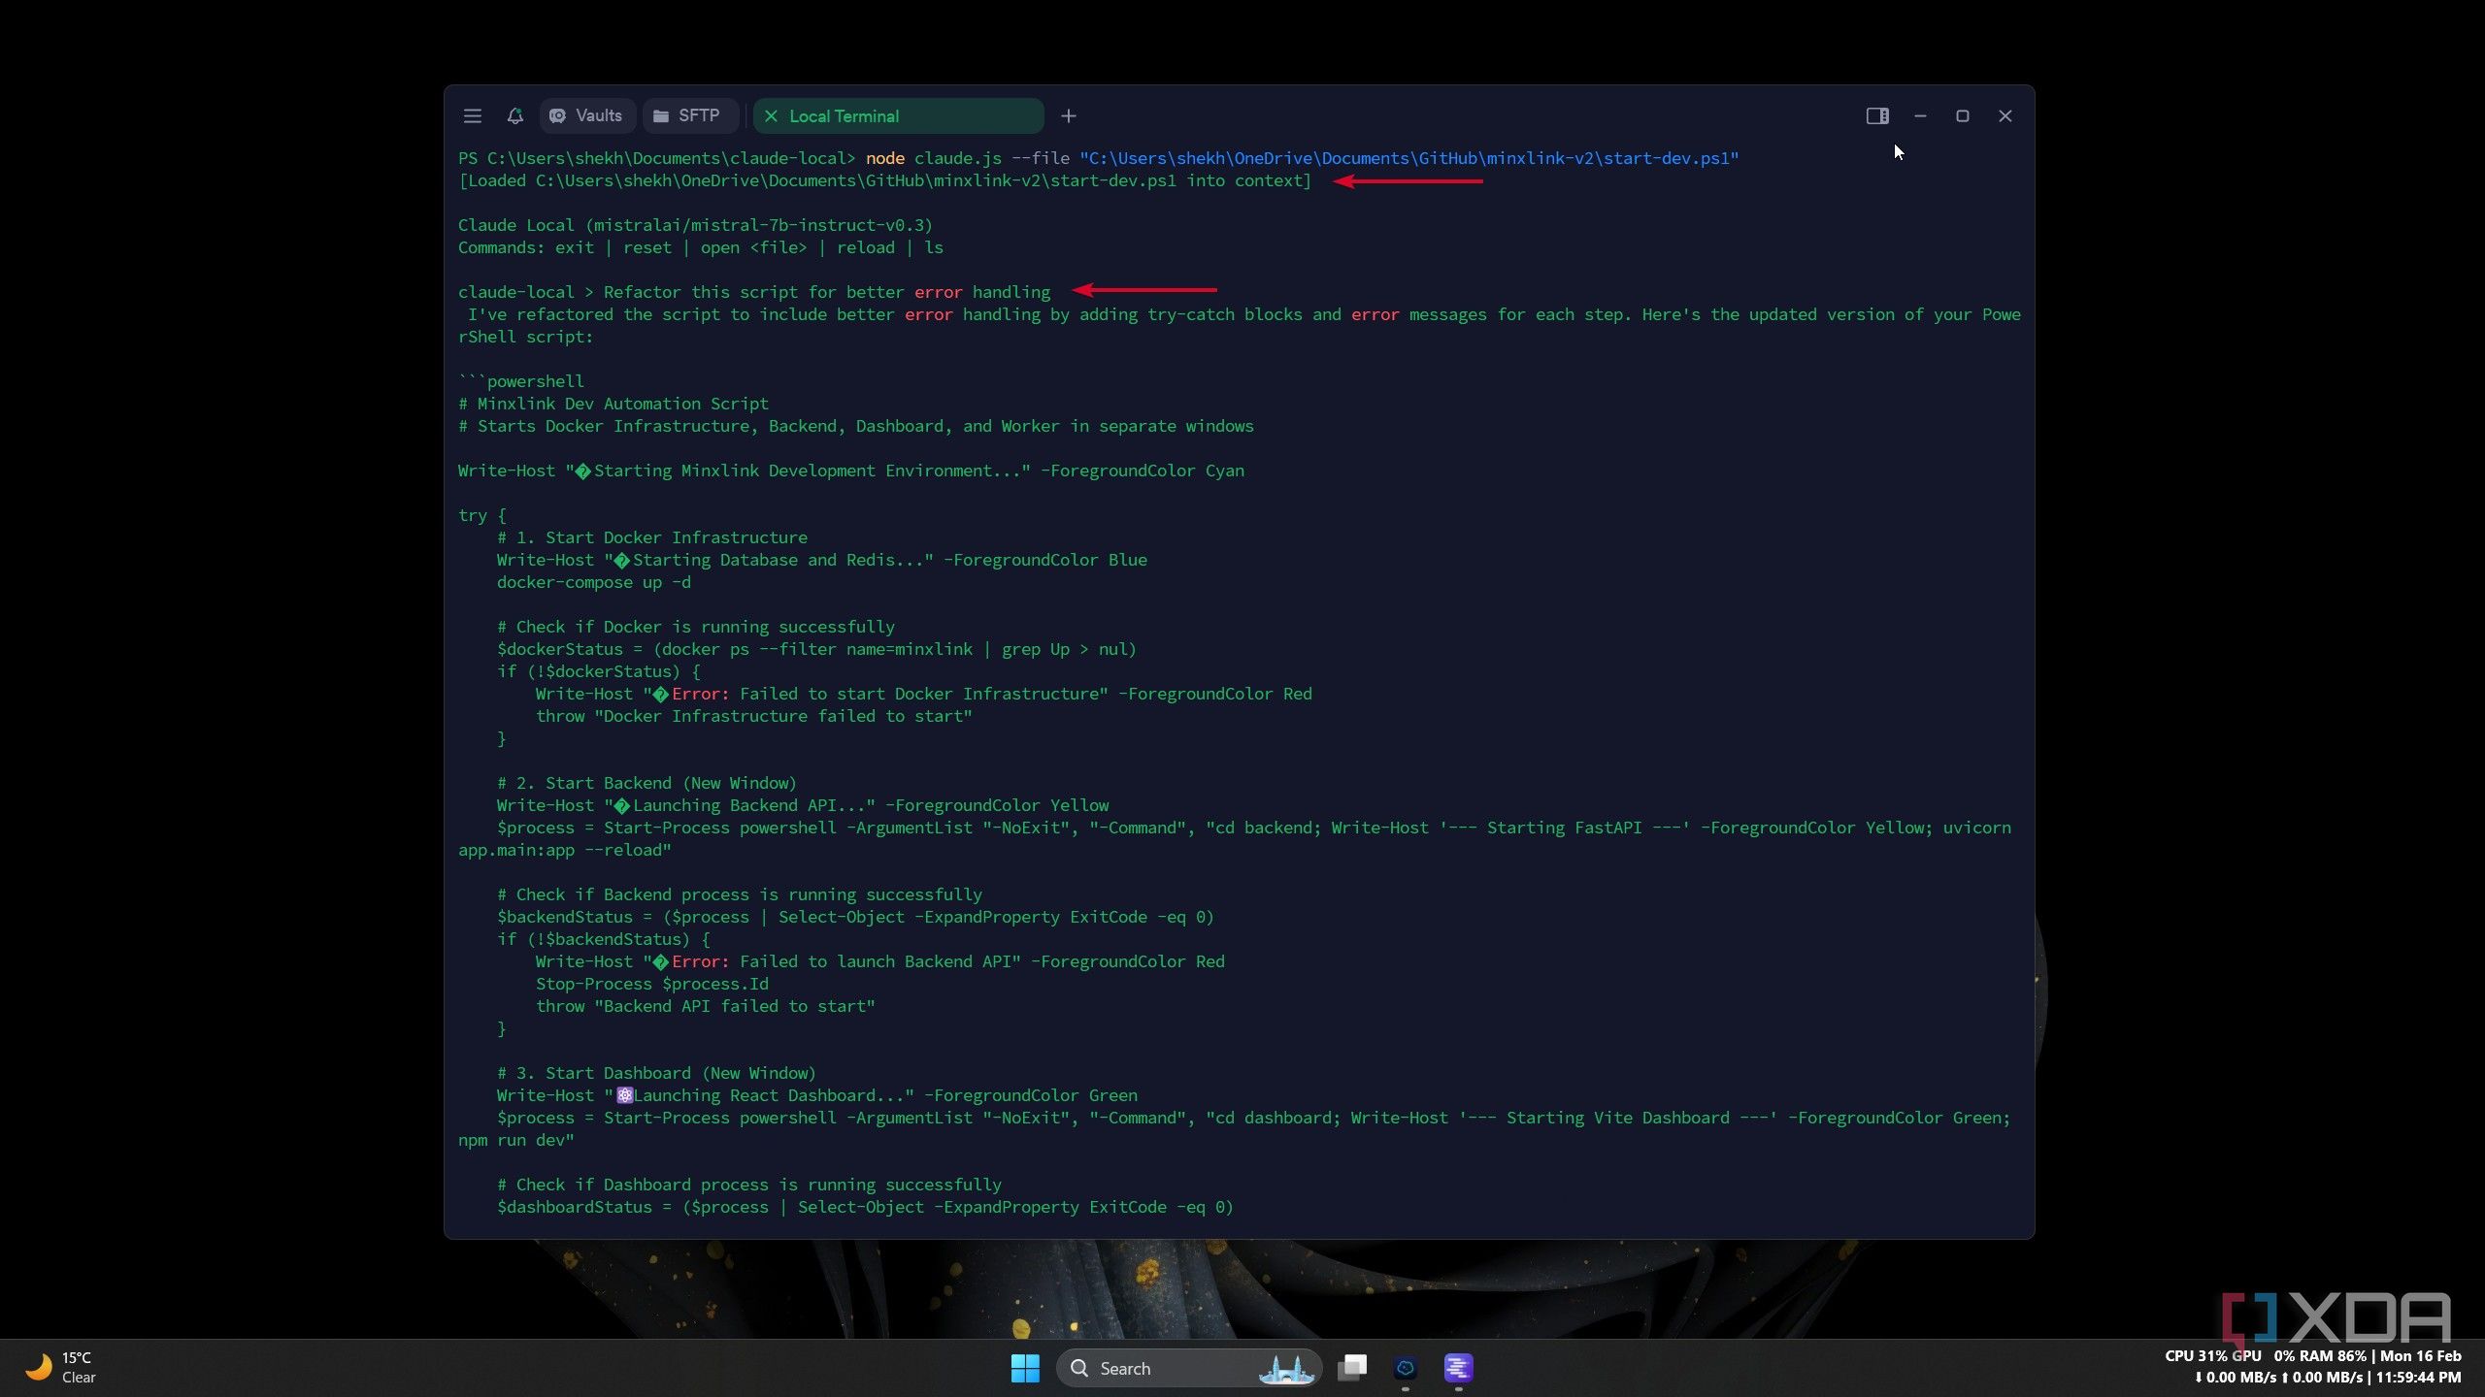Open the hamburger menu in Termius

473,116
